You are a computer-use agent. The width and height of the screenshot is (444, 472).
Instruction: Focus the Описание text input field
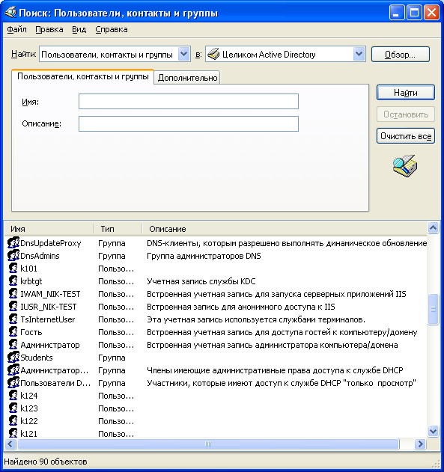(189, 123)
